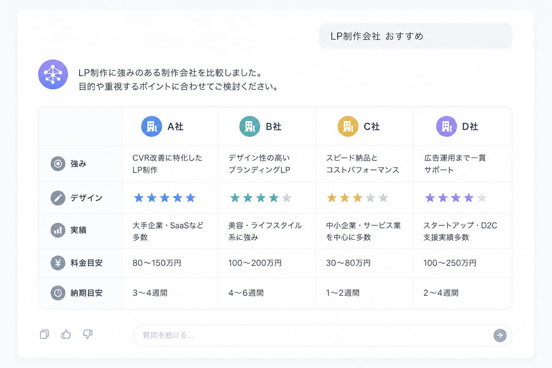Click the デザイン pencil icon

(x=58, y=198)
